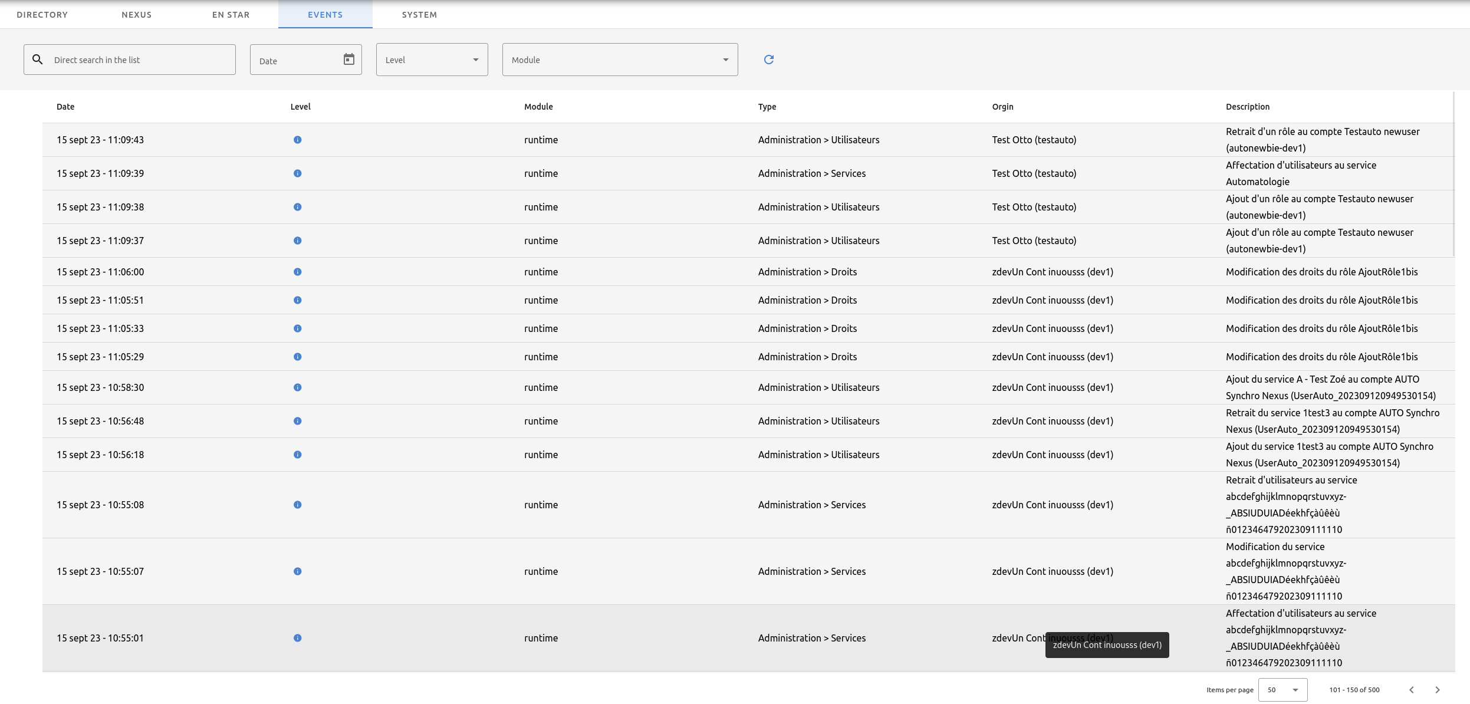Select the Events tab
This screenshot has height=704, width=1470.
click(325, 15)
